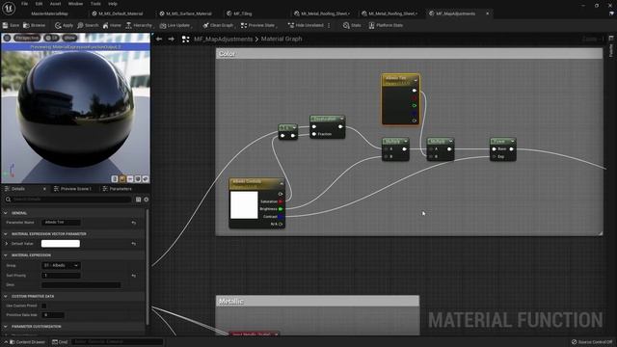The width and height of the screenshot is (617, 347).
Task: Open the Window menu
Action: click(75, 4)
